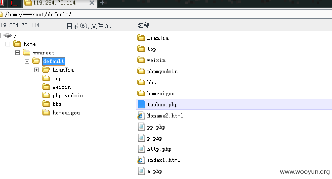Select the bbs name in file list
This screenshot has width=332, height=179.
[152, 82]
